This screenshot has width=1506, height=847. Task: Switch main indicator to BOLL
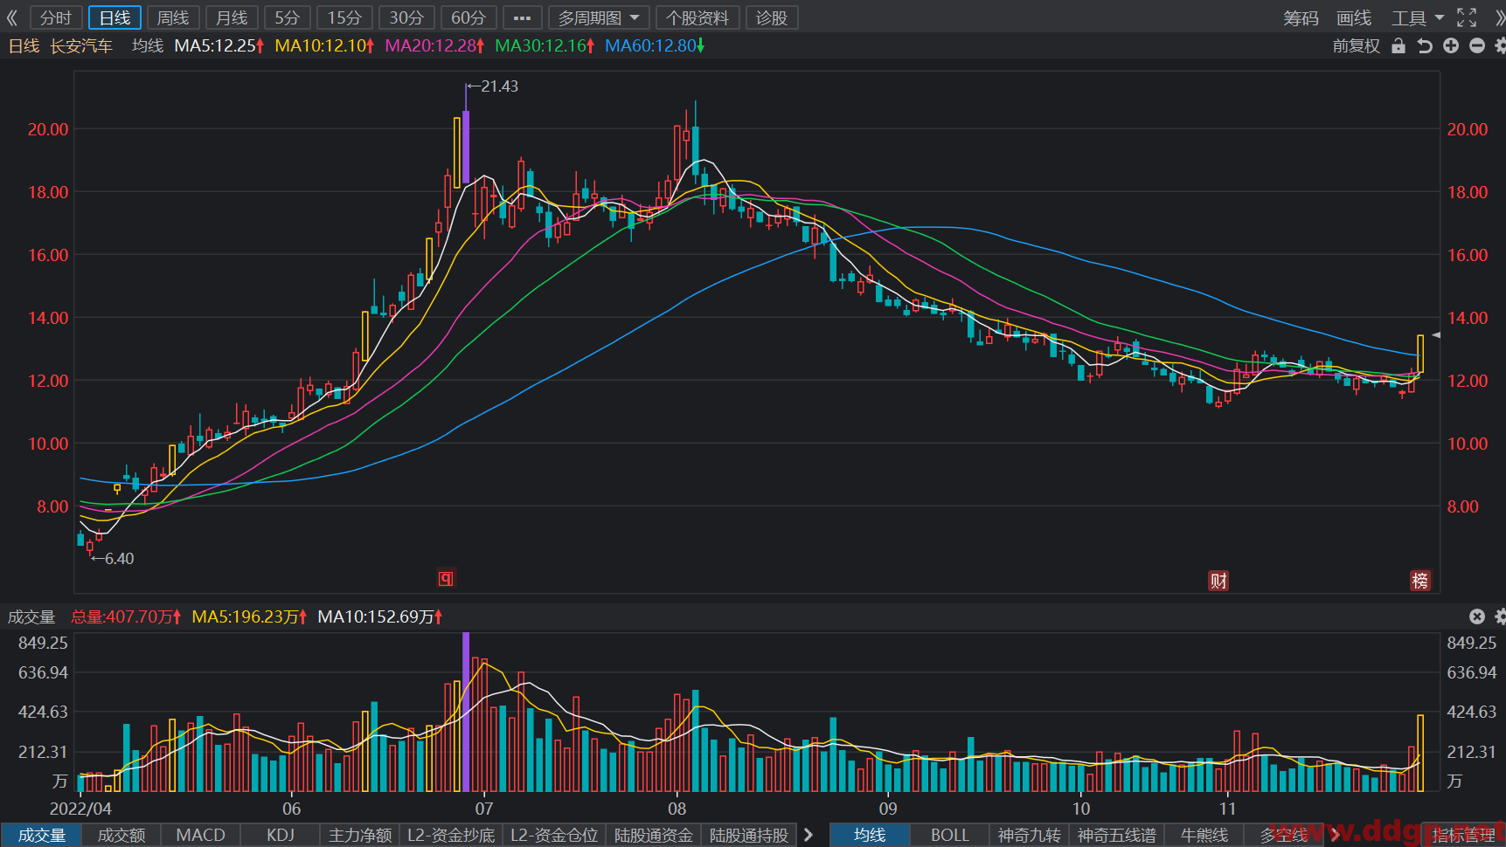[x=949, y=835]
